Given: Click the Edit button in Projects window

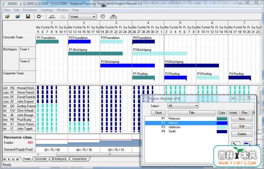Looking at the screenshot, I should tap(242, 126).
